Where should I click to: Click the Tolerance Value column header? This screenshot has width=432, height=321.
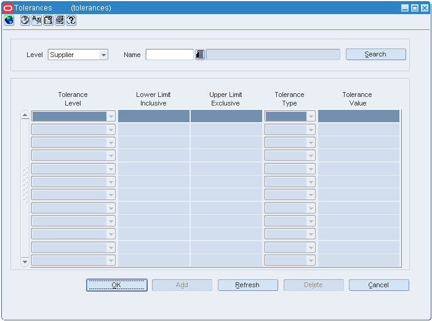(x=358, y=99)
